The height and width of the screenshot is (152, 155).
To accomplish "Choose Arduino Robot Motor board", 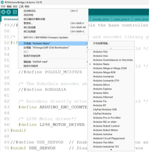I will coord(111,130).
